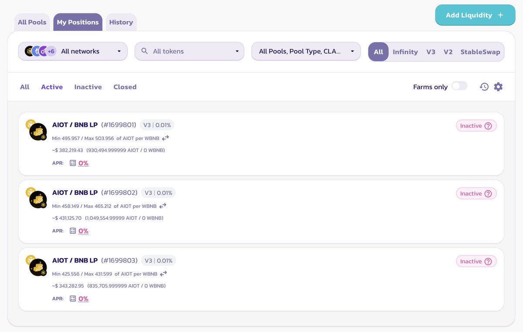Click token pair icon of position #1699802
Viewport: 523px width, 332px height.
tap(37, 198)
